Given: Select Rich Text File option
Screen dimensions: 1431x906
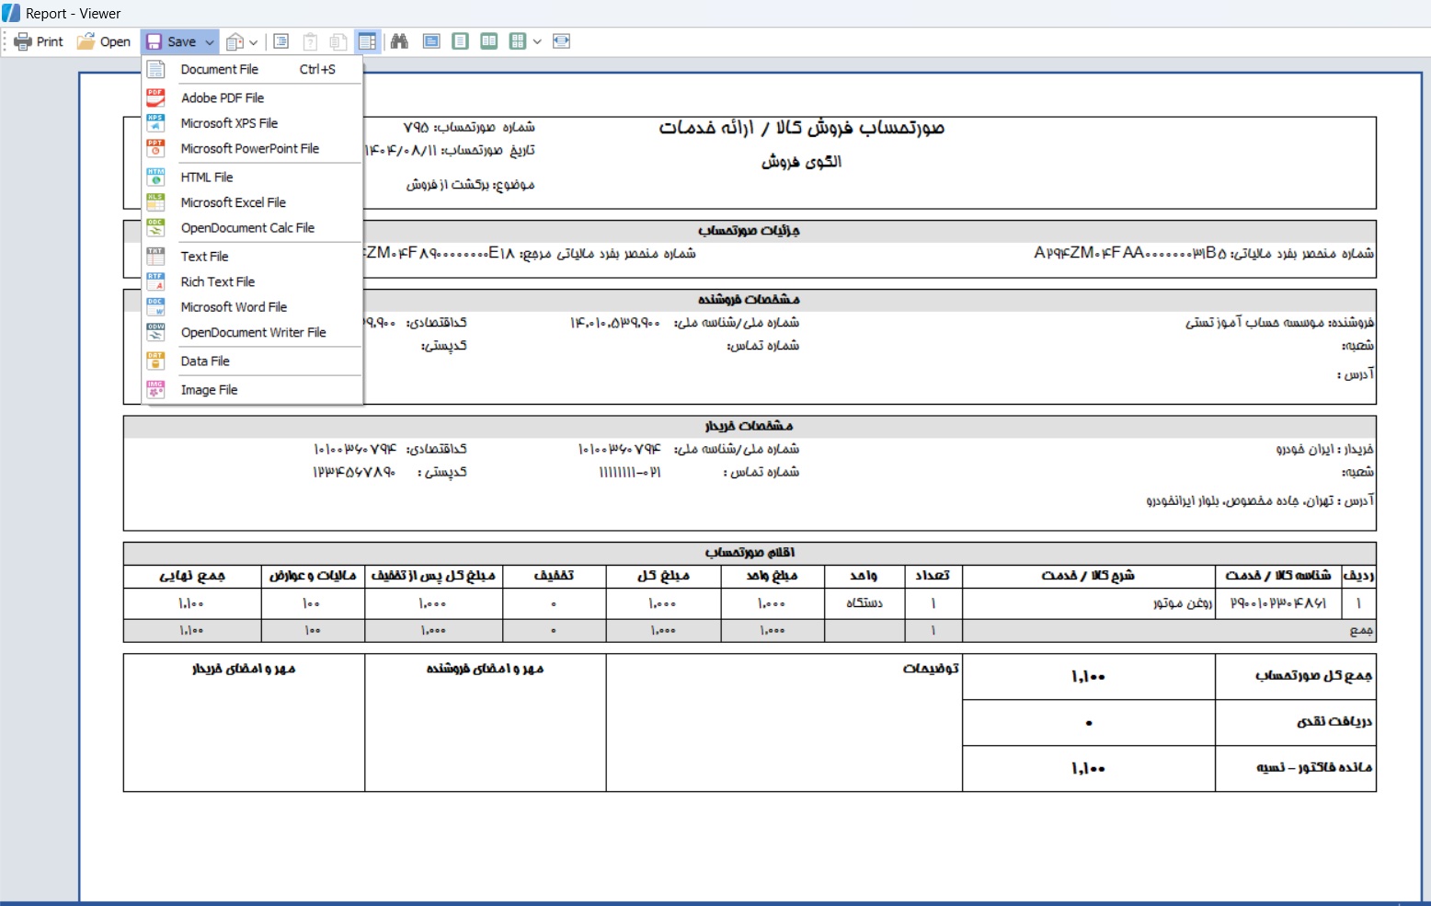Looking at the screenshot, I should tap(217, 281).
